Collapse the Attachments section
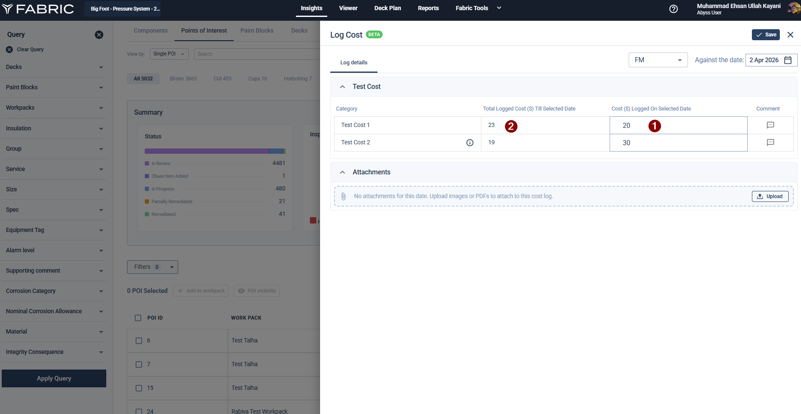 342,172
